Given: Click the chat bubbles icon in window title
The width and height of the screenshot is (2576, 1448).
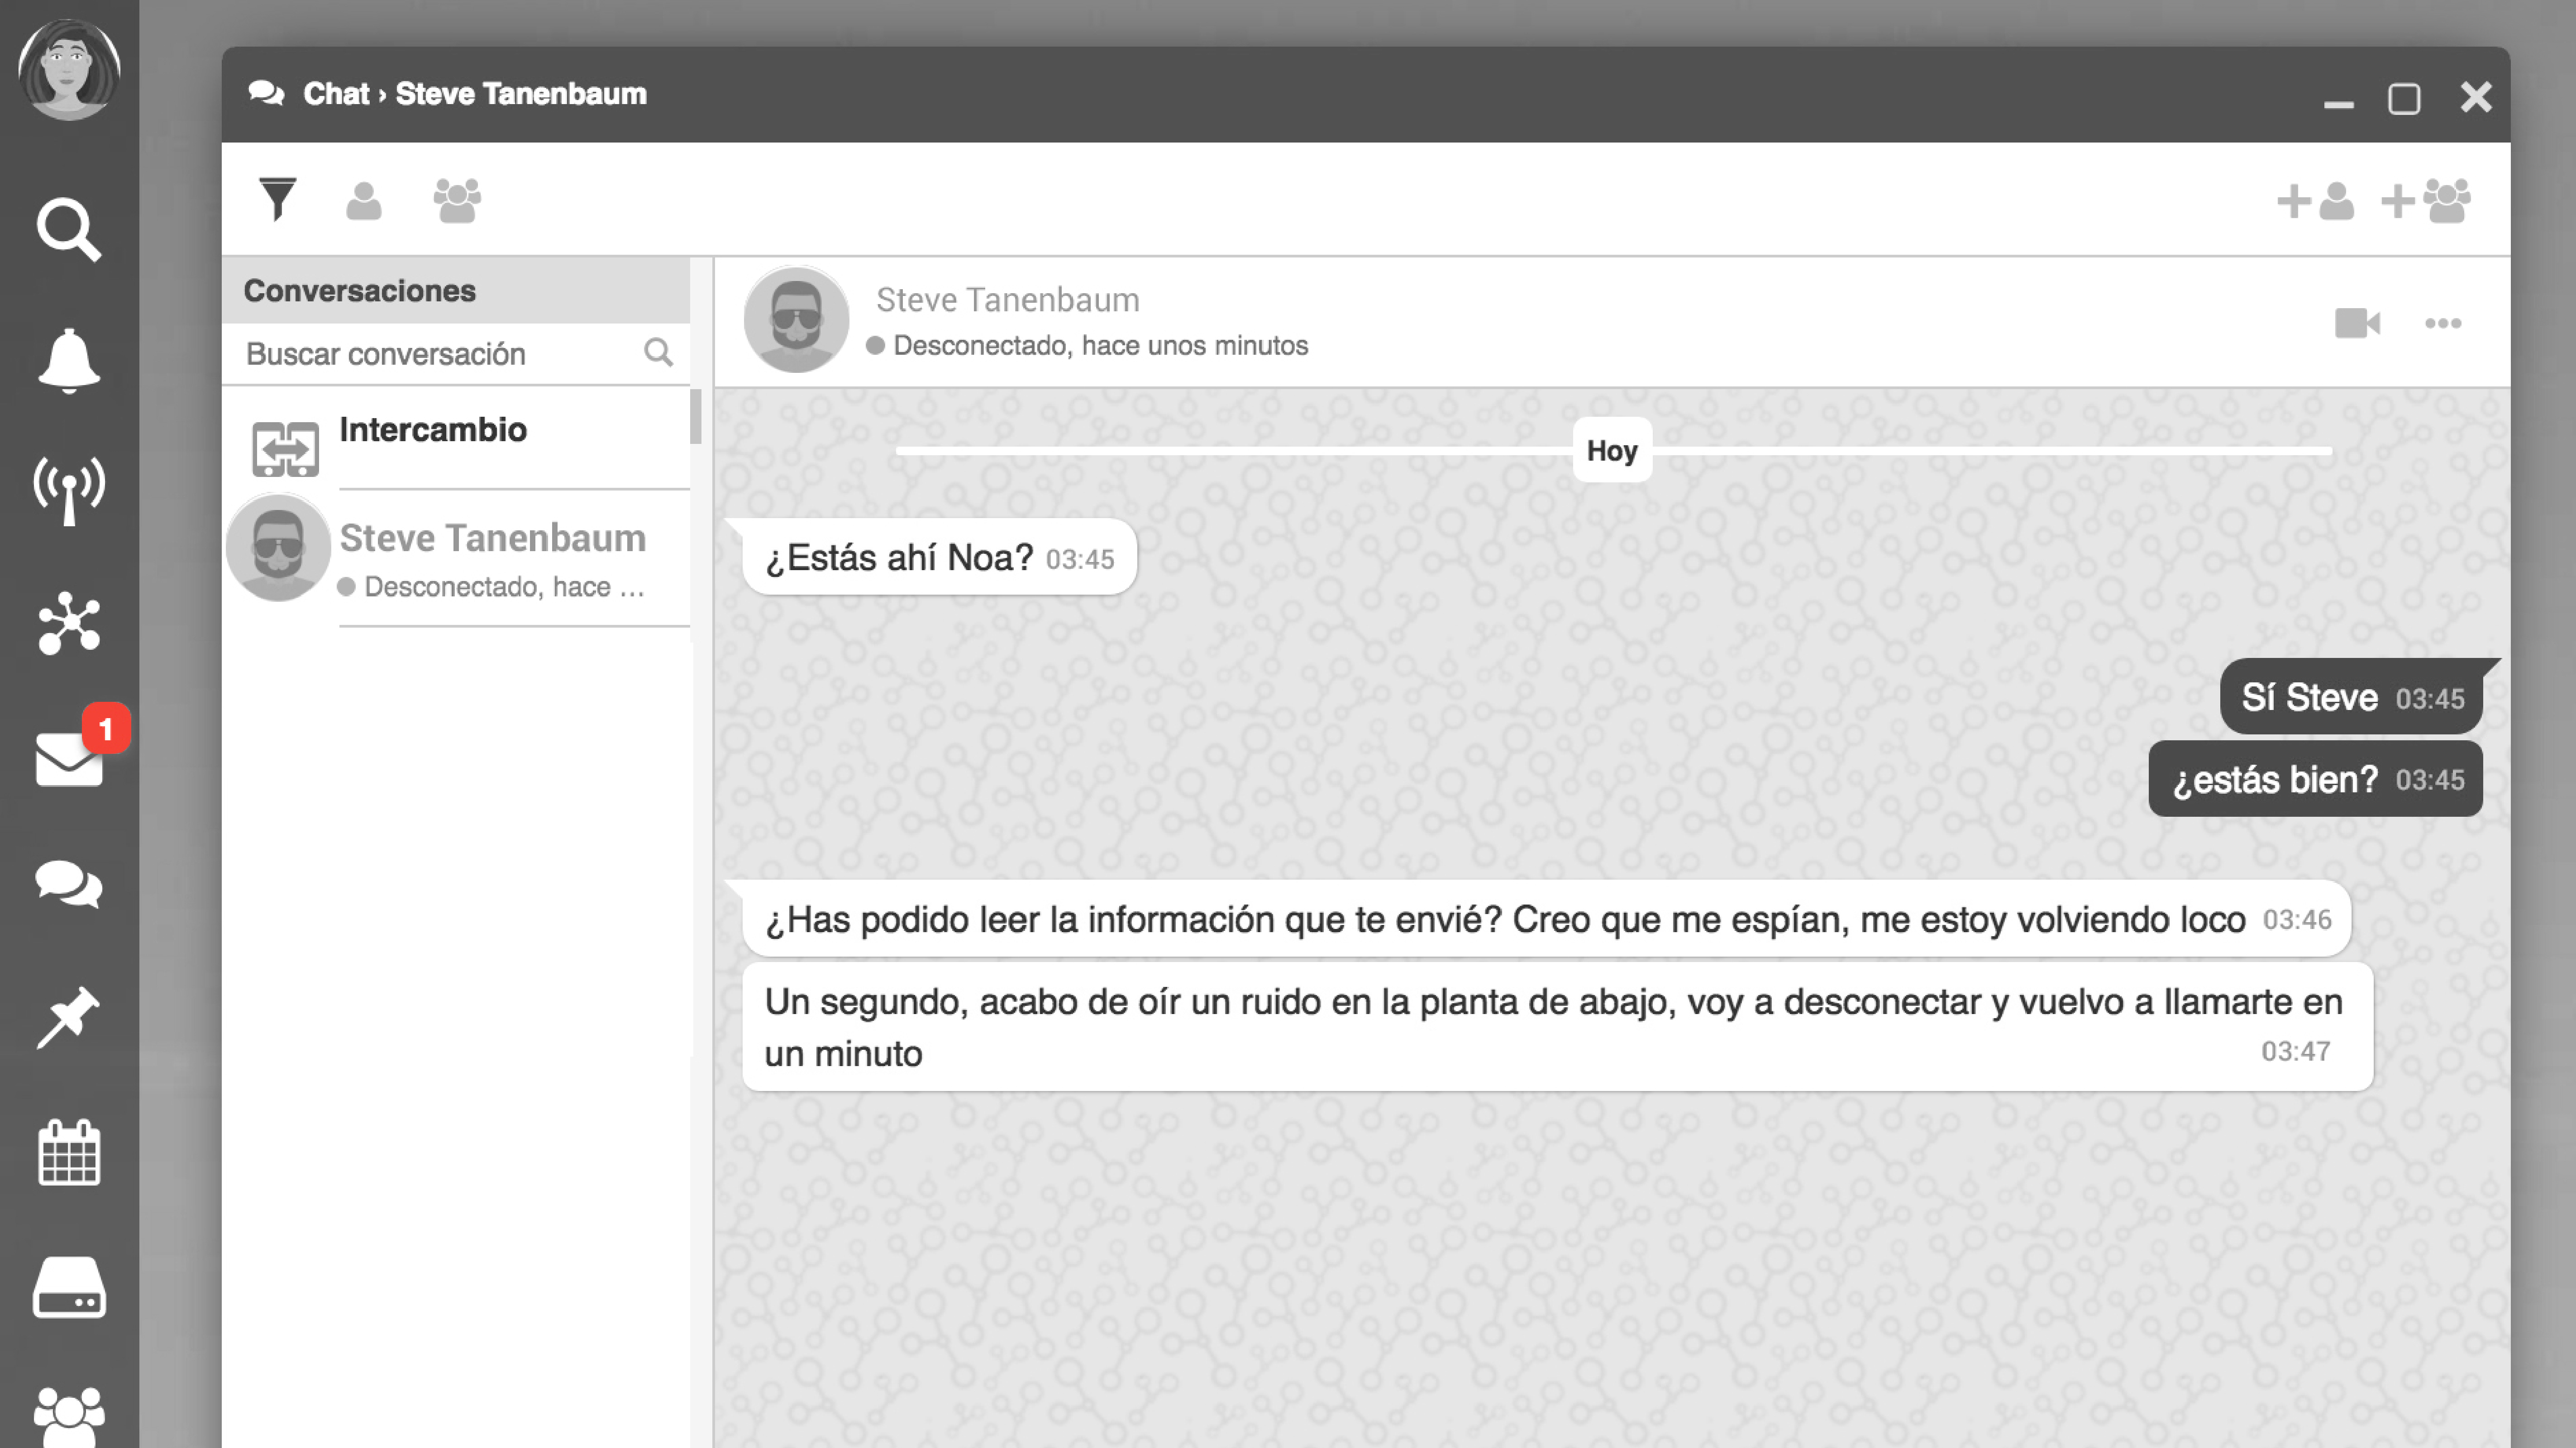Looking at the screenshot, I should [x=266, y=94].
